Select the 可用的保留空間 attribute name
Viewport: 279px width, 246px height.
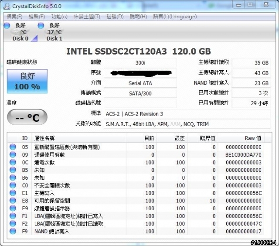click(x=52, y=201)
